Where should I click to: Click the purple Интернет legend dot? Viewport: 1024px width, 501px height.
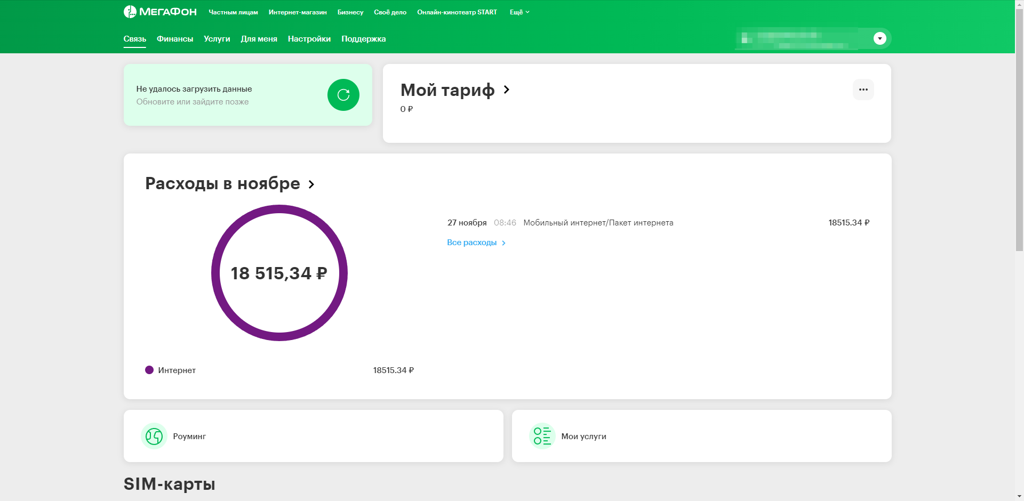[x=149, y=370]
